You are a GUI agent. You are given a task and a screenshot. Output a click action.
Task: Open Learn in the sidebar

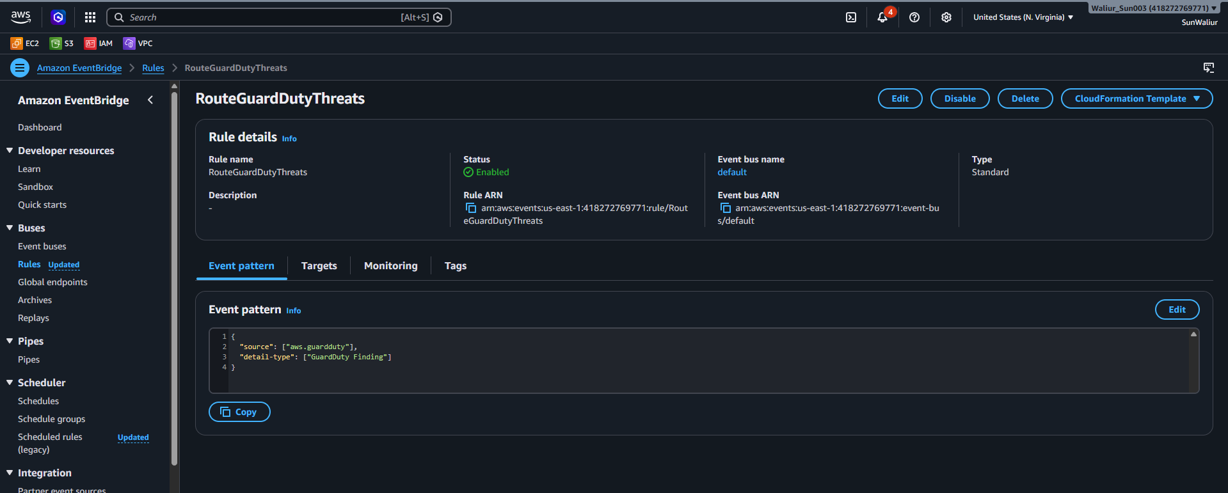click(x=29, y=169)
